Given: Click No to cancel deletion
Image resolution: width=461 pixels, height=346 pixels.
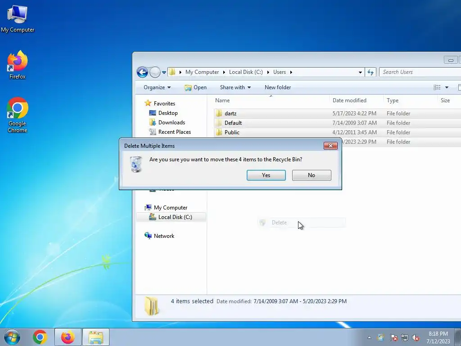Looking at the screenshot, I should click(x=312, y=175).
